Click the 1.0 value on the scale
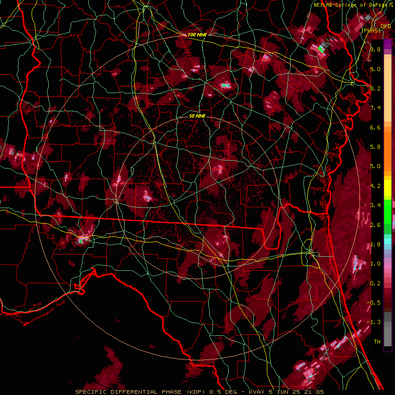This screenshot has width=395, height=395. (375, 264)
